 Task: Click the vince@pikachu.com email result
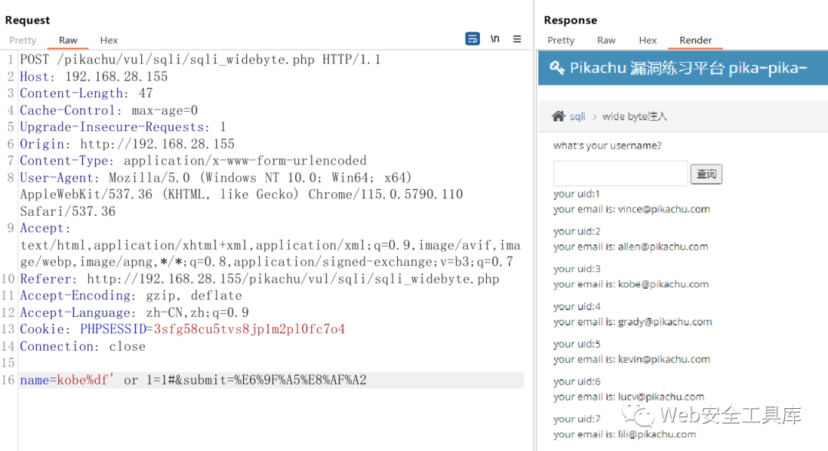[664, 209]
